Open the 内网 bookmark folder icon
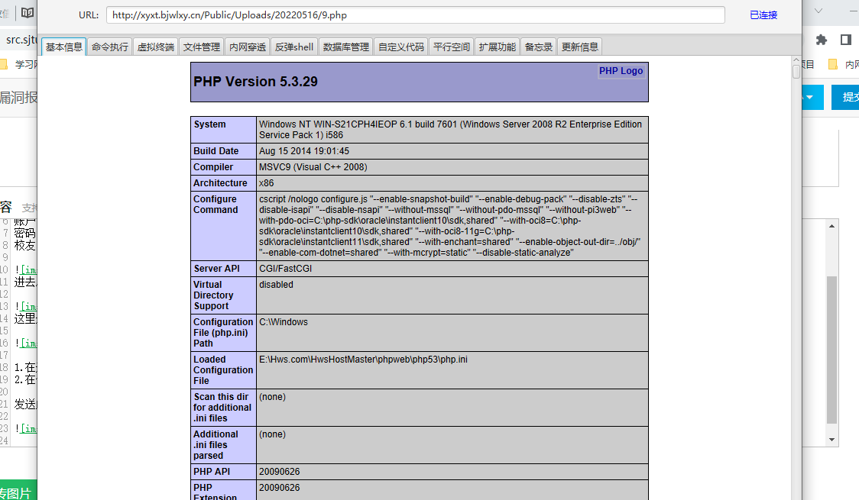859x500 pixels. click(833, 65)
